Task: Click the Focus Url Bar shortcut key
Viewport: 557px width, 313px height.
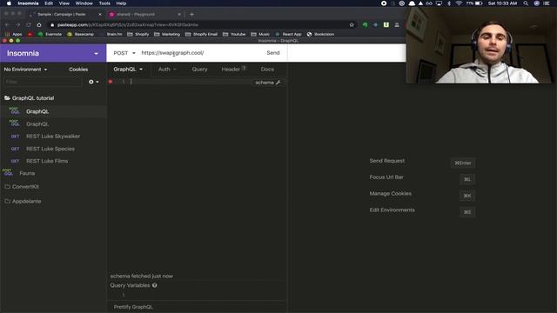Action: (467, 180)
